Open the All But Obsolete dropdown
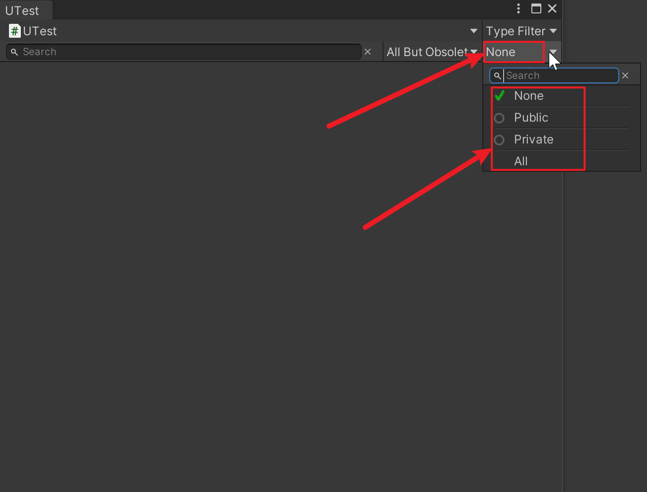This screenshot has height=492, width=647. click(432, 52)
